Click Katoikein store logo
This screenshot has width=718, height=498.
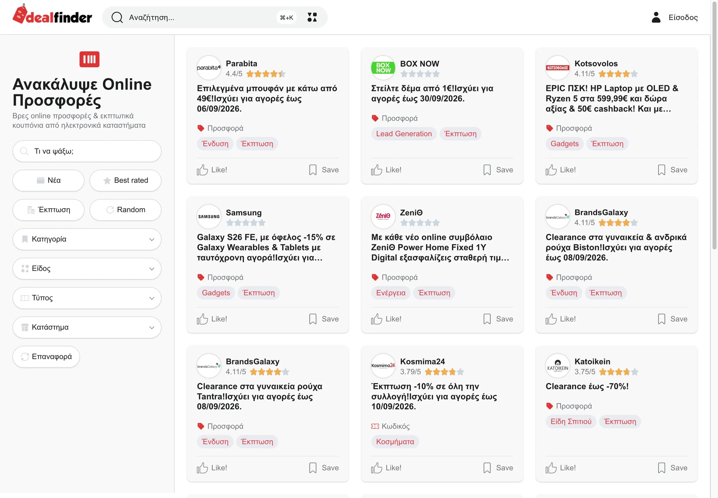557,366
